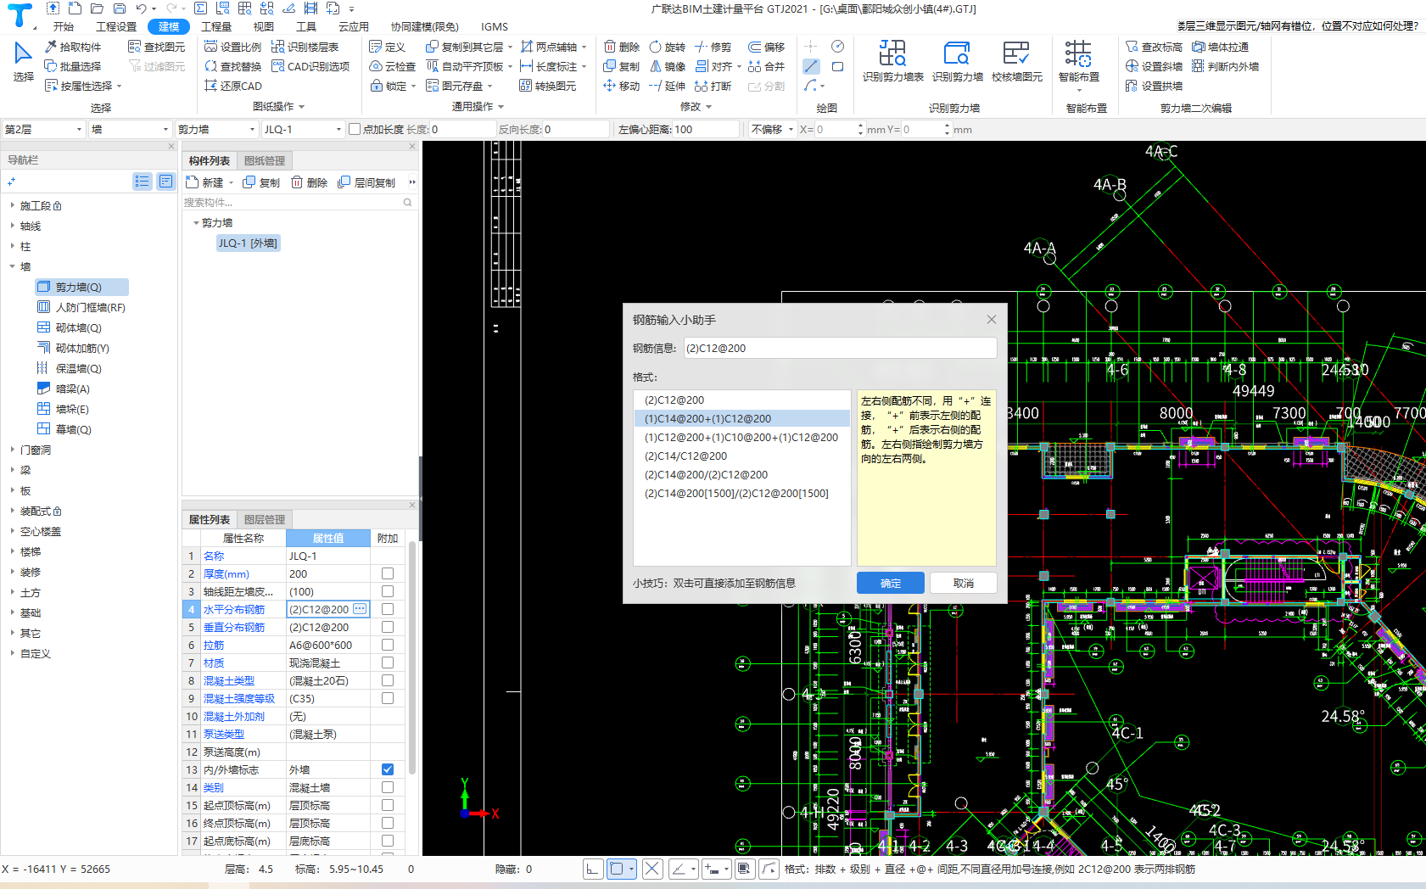Viewport: 1426px width, 889px height.
Task: Open CAD识别选项 settings
Action: 310,66
